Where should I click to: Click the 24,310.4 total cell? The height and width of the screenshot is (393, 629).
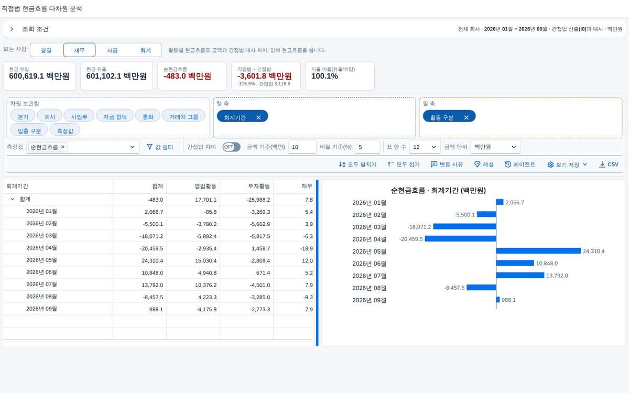coord(140,260)
